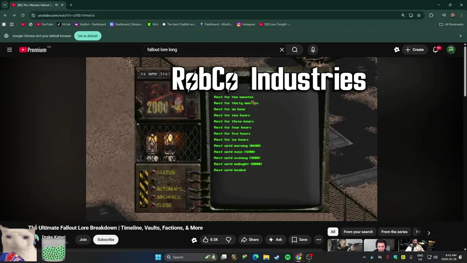The image size is (467, 263).
Task: Click Set as default button
Action: pyautogui.click(x=88, y=36)
